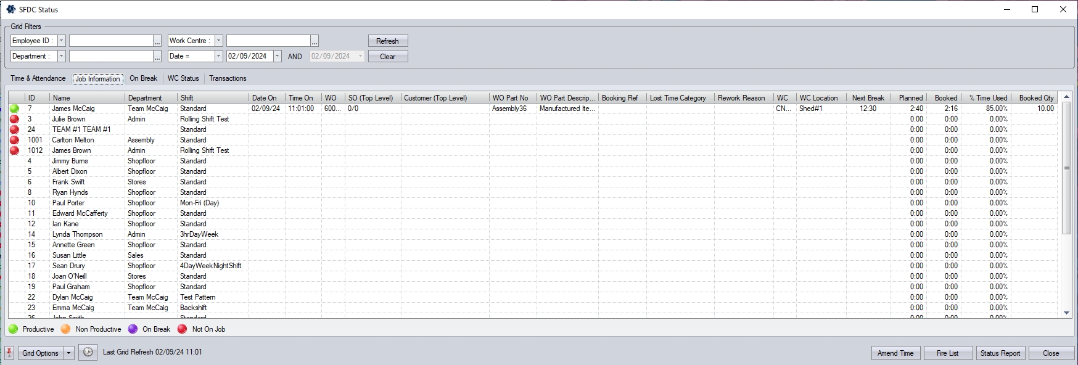Image resolution: width=1078 pixels, height=365 pixels.
Task: Click the Work Centre filter text field
Action: point(268,41)
